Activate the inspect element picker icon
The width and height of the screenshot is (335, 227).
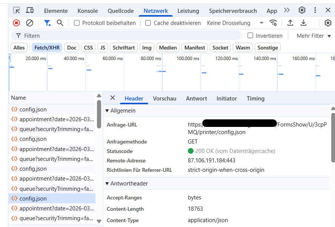(x=17, y=10)
